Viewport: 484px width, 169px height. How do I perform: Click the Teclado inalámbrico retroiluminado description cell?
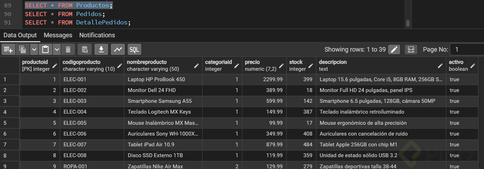tap(381, 112)
